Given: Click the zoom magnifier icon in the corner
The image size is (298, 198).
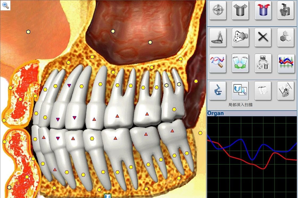Looking at the screenshot, I should pos(5,5).
